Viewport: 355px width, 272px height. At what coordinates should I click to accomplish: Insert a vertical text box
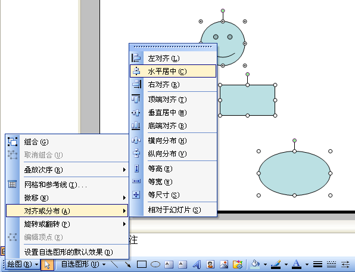[x=183, y=264]
